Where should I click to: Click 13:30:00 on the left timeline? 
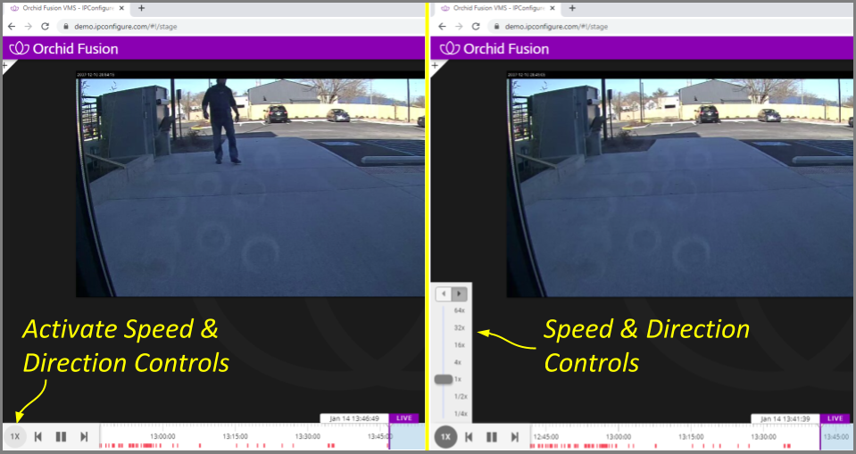[x=308, y=436]
